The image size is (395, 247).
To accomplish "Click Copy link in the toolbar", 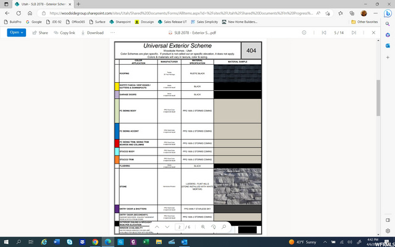I will pos(64,33).
